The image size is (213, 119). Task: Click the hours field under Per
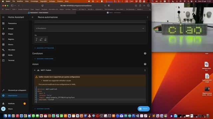click(x=36, y=40)
